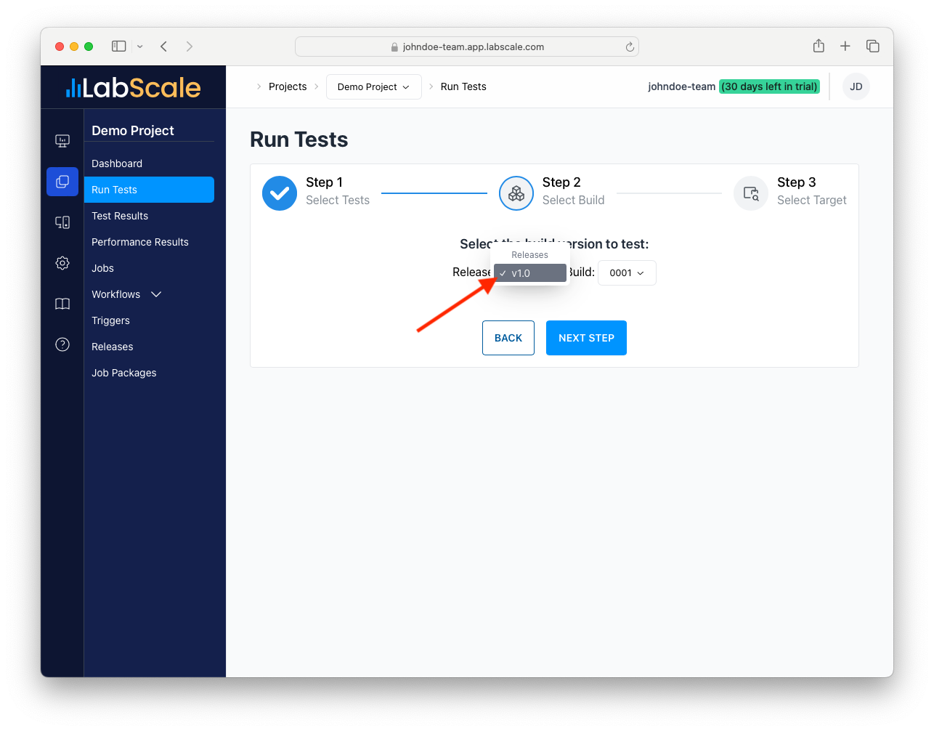Open Jobs in the project menu
934x731 pixels.
coord(149,268)
